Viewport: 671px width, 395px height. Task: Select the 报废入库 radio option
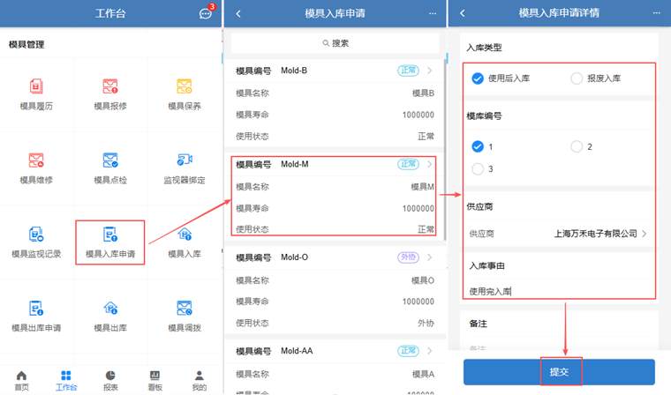pos(577,78)
